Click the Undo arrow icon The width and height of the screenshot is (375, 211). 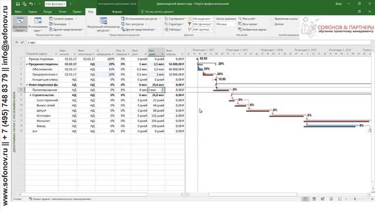pos(31,4)
